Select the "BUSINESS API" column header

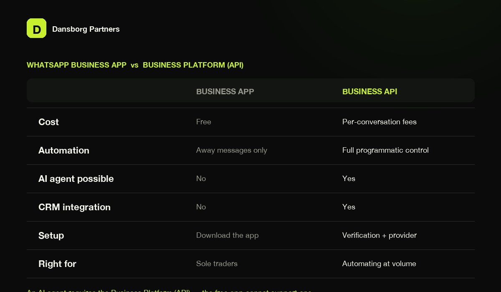[369, 92]
